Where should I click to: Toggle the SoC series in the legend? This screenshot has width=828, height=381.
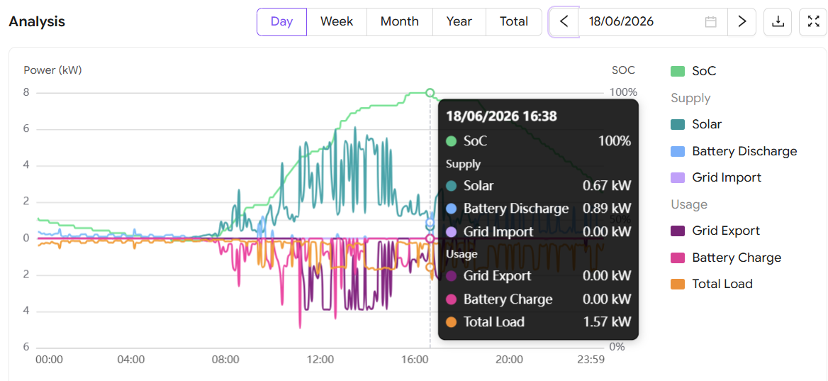[693, 72]
